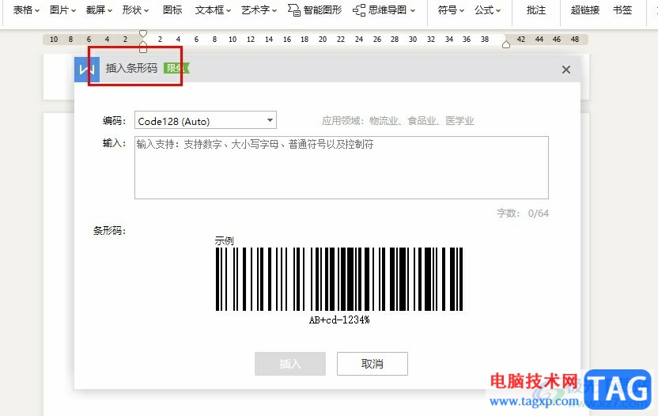Screen dimensions: 658x416
Task: Click the 批注 comment toolbar item
Action: click(536, 10)
